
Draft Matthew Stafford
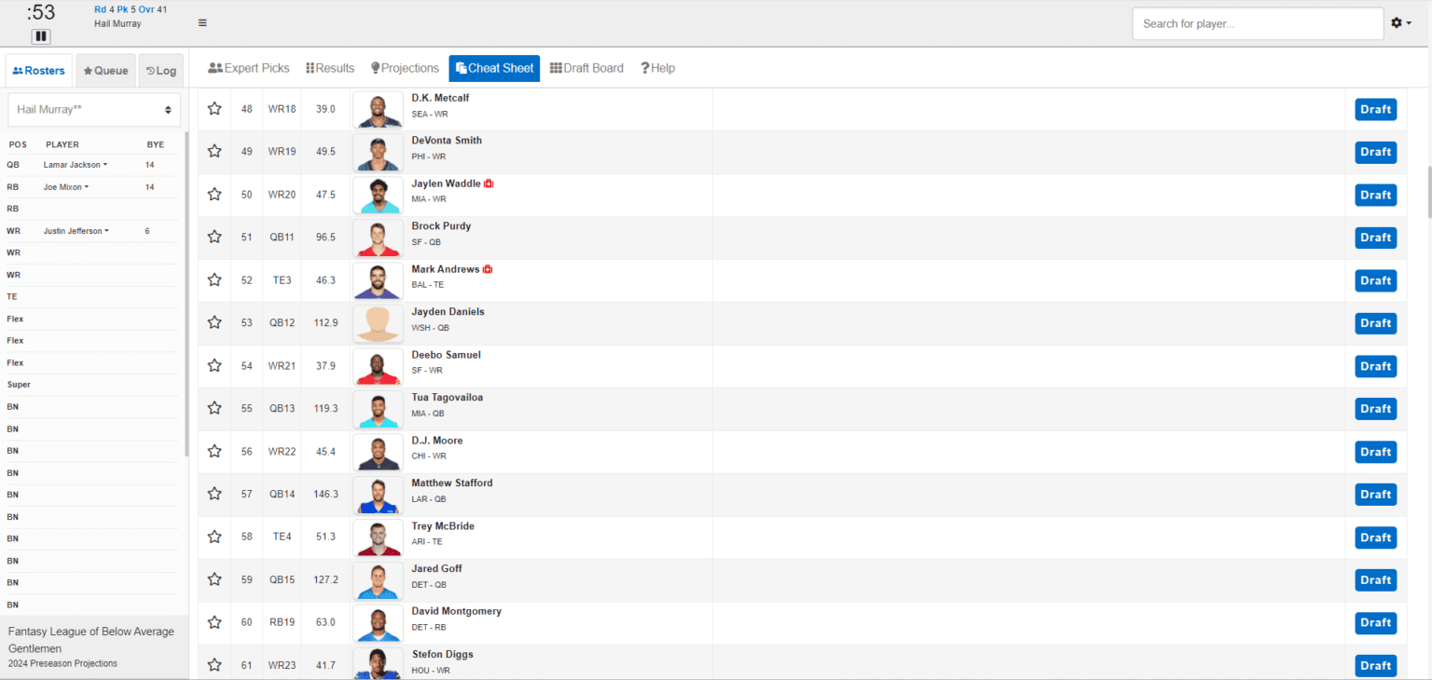pyautogui.click(x=1375, y=494)
